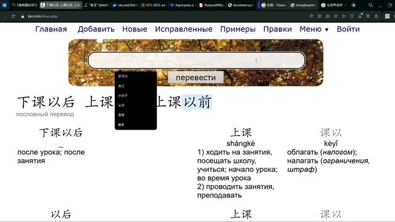This screenshot has width=395, height=222.
Task: Pick the bottom 散步 suggestion
Action: (x=136, y=125)
